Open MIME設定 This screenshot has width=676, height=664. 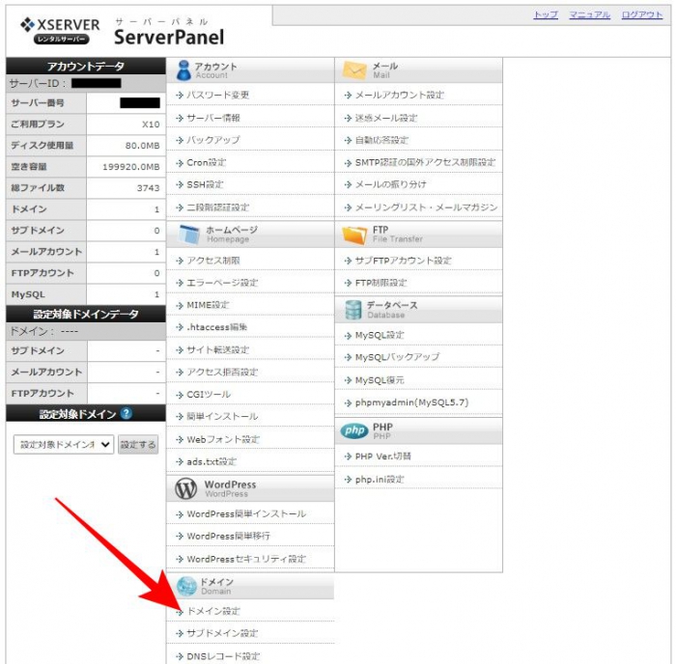pyautogui.click(x=208, y=305)
